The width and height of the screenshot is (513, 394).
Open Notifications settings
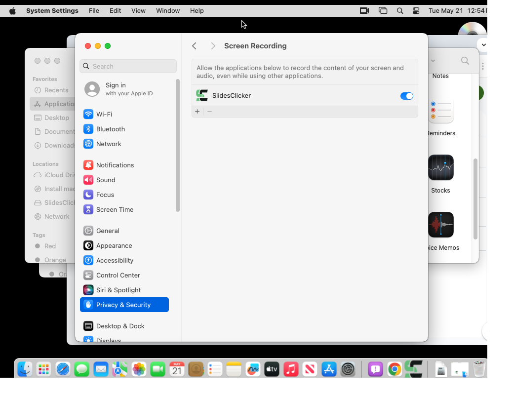tap(124, 165)
